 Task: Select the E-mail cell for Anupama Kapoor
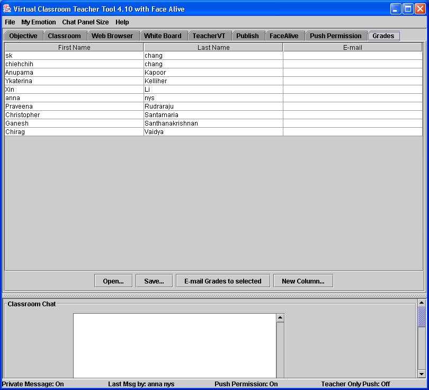(x=353, y=73)
